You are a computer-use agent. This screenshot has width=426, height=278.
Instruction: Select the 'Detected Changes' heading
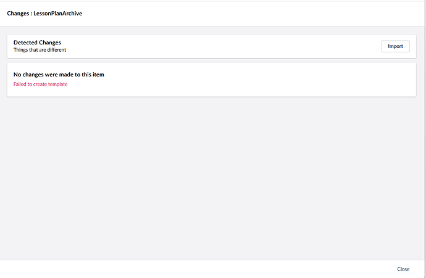point(37,43)
